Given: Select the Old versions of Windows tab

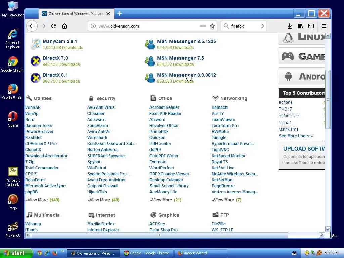Looking at the screenshot, I should (76, 13).
